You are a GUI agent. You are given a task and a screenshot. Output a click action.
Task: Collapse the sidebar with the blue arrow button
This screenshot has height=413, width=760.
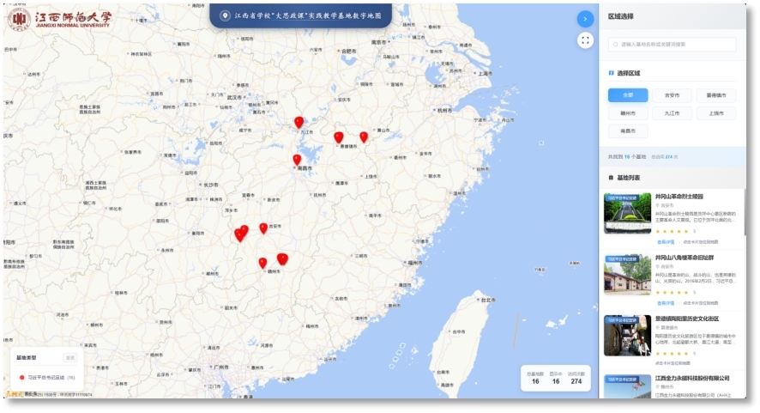click(585, 18)
